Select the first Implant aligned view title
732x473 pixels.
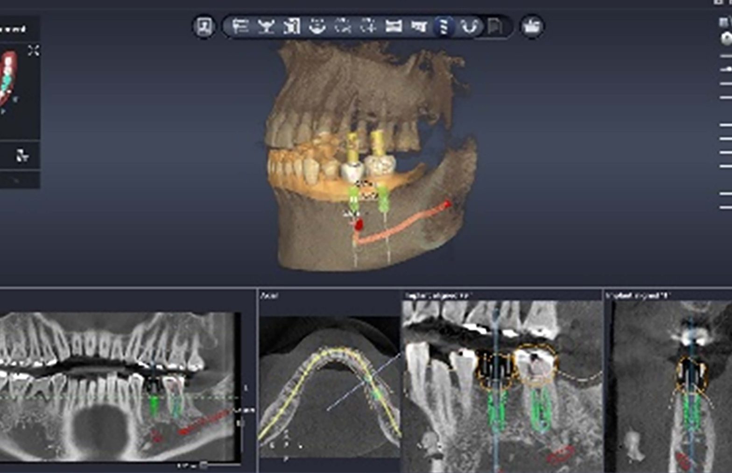coord(438,296)
